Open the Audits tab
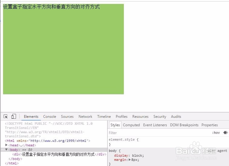 [x=176, y=117]
